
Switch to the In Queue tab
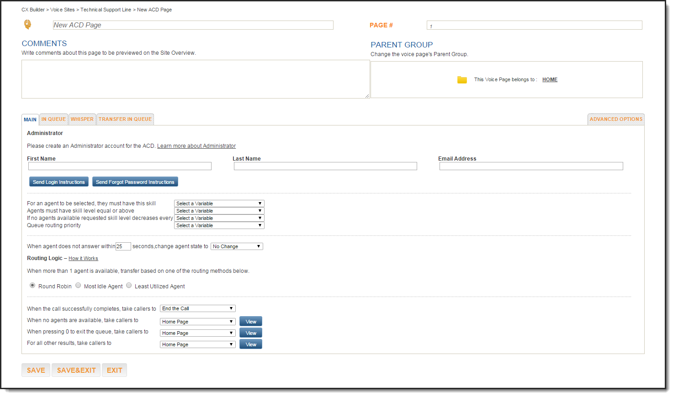(x=53, y=120)
